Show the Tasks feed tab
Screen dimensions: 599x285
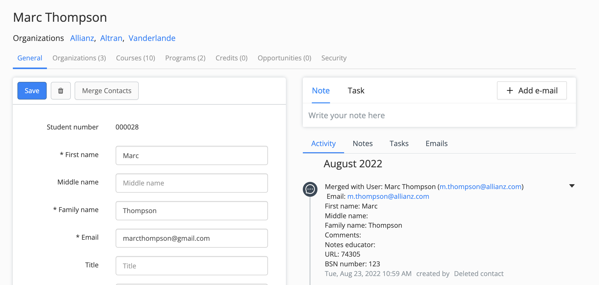pos(399,144)
